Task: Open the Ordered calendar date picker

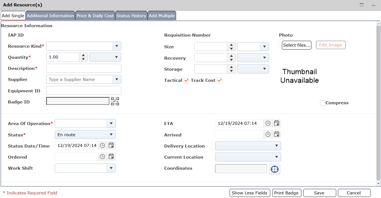Action: point(111,156)
